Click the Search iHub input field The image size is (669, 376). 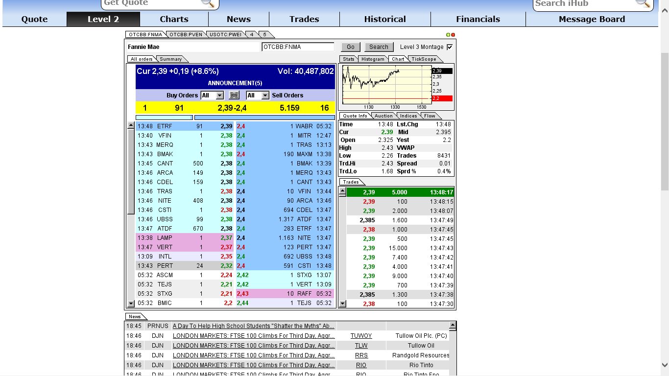(585, 3)
